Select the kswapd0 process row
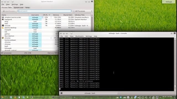 click(46, 30)
